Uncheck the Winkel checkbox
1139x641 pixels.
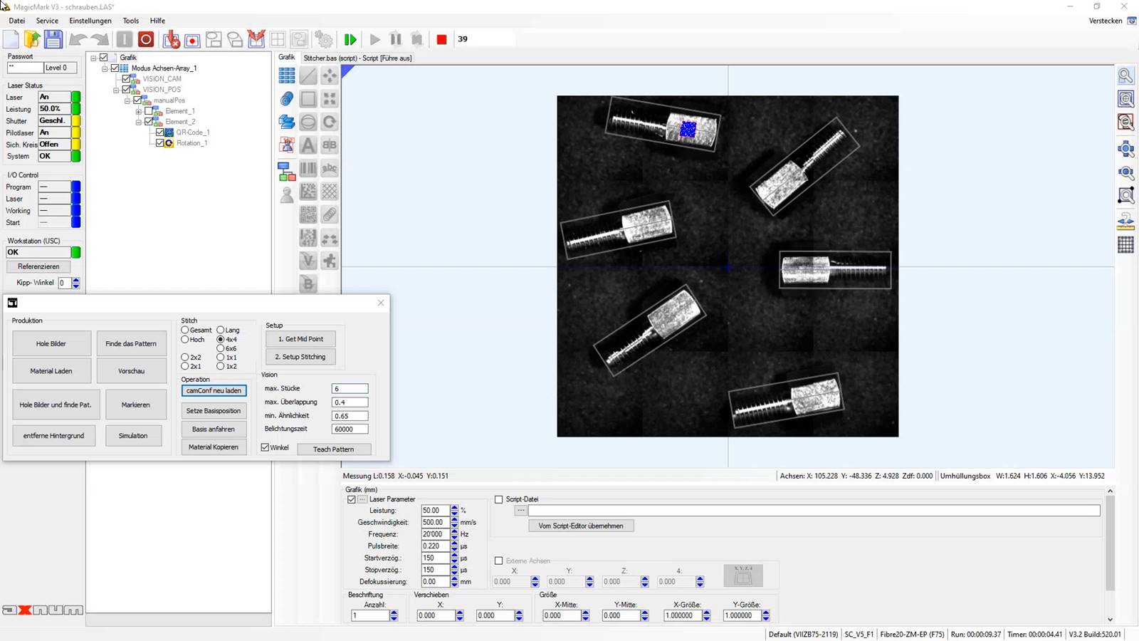[x=266, y=447]
